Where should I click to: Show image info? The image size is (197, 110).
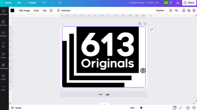pyautogui.click(x=51, y=11)
